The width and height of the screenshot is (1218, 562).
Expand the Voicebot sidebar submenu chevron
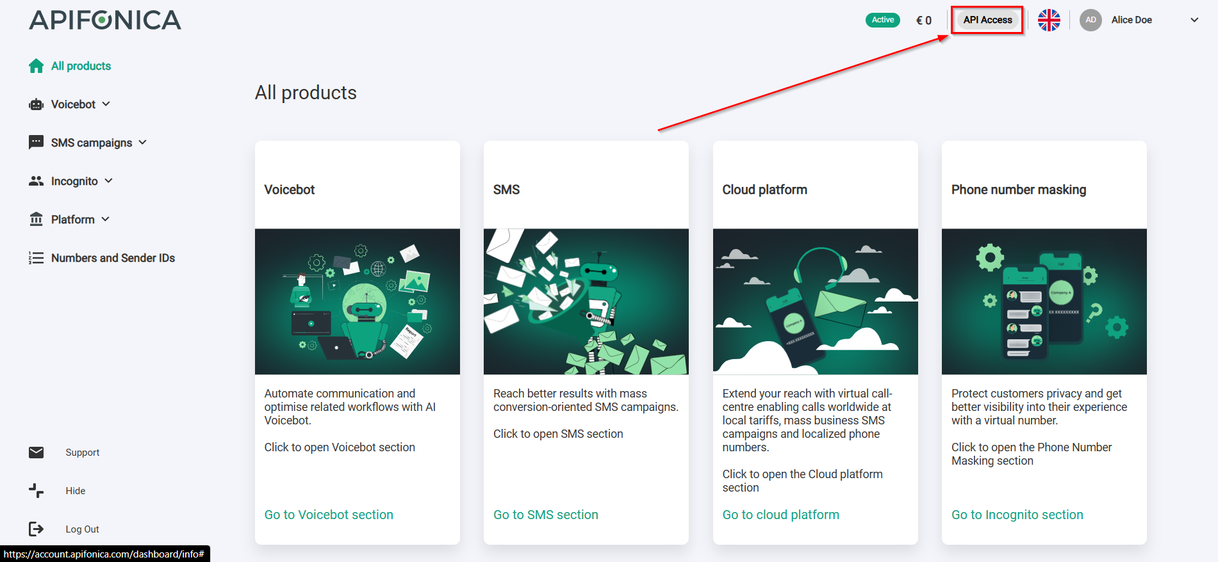pyautogui.click(x=106, y=104)
